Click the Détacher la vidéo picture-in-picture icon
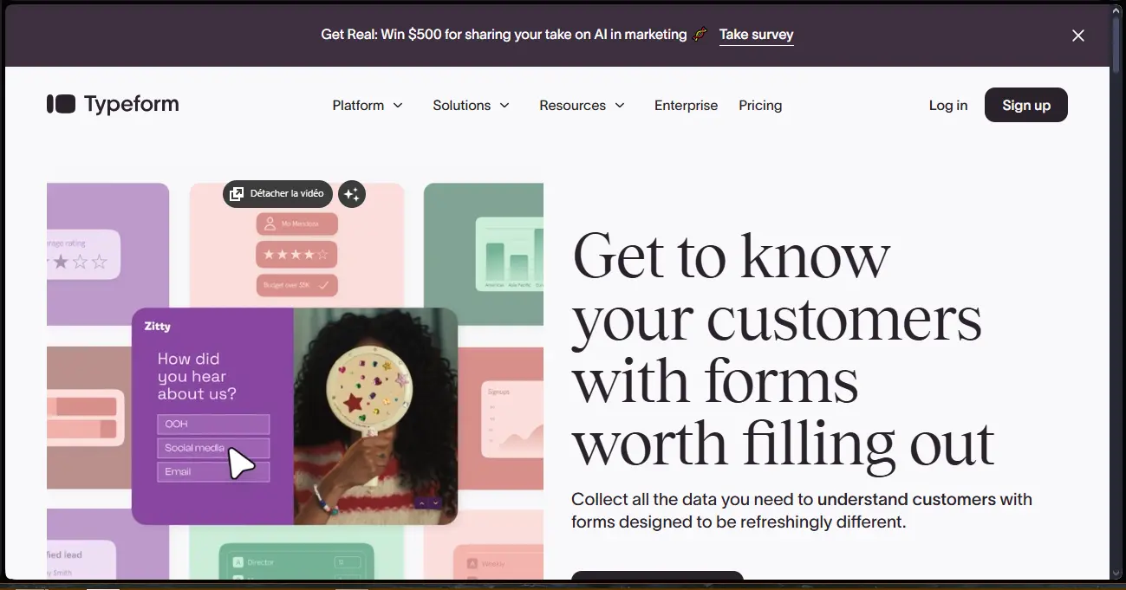The image size is (1126, 590). coord(237,194)
